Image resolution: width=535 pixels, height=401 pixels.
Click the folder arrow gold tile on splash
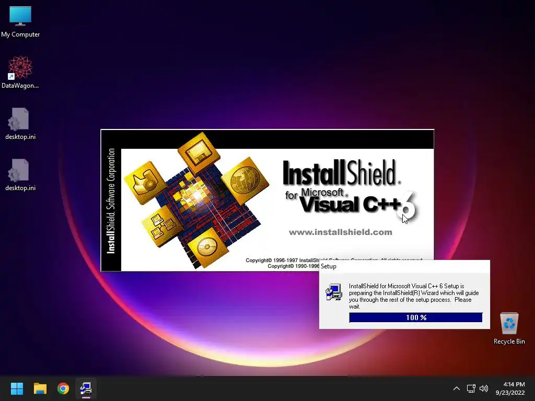(145, 182)
